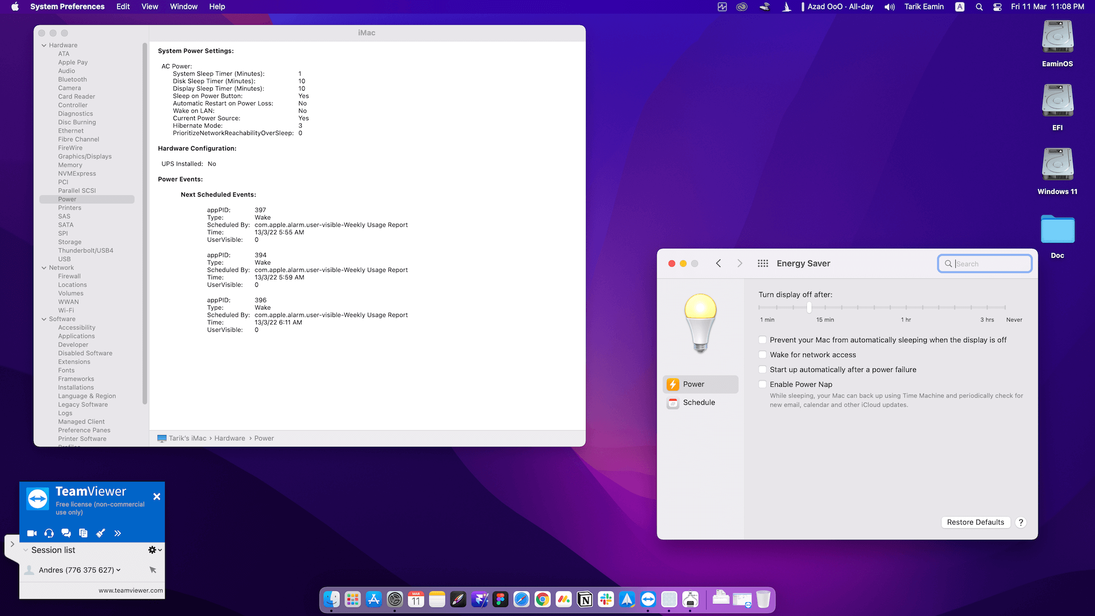Enable Wake for network access
Image resolution: width=1095 pixels, height=616 pixels.
[763, 355]
